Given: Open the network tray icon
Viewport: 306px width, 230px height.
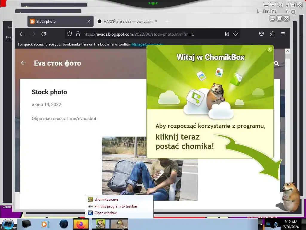Looking at the screenshot, I should pos(268,224).
